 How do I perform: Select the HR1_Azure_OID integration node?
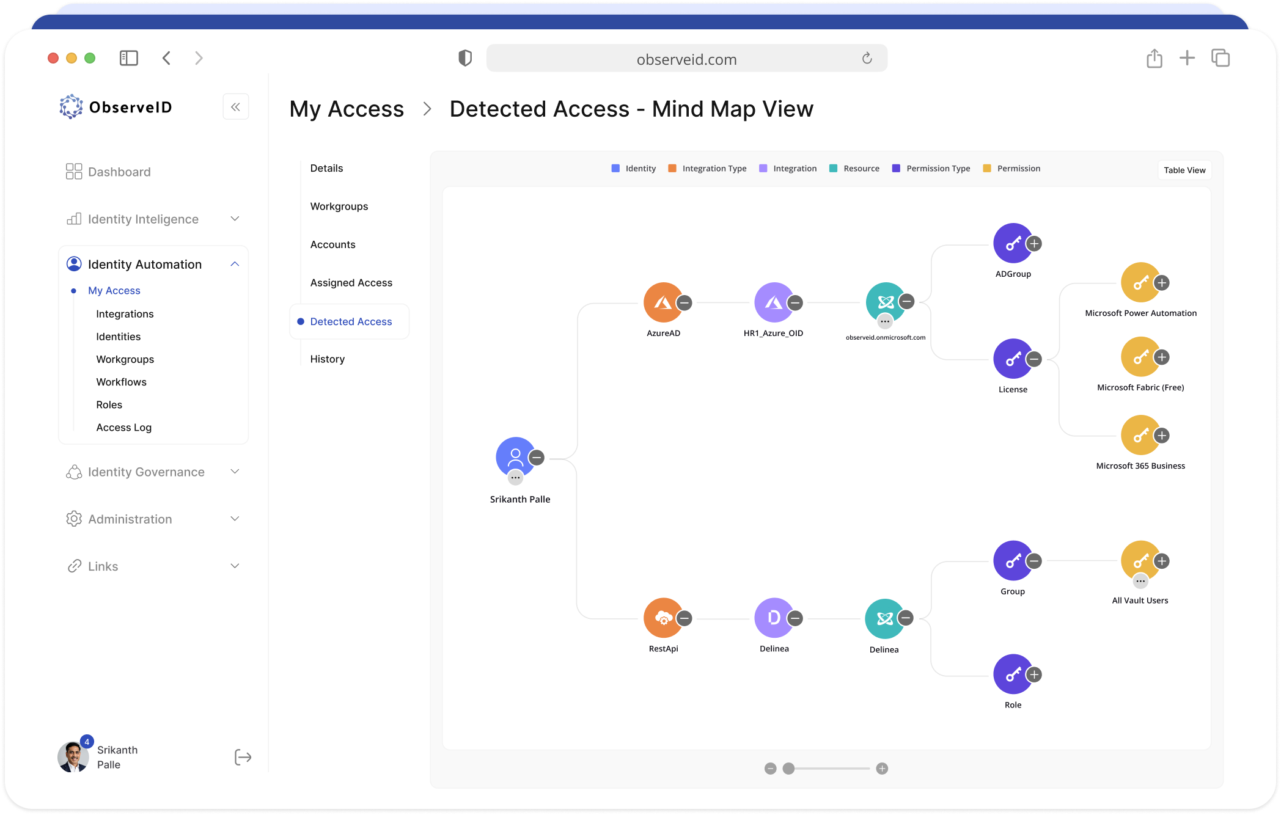pos(773,302)
